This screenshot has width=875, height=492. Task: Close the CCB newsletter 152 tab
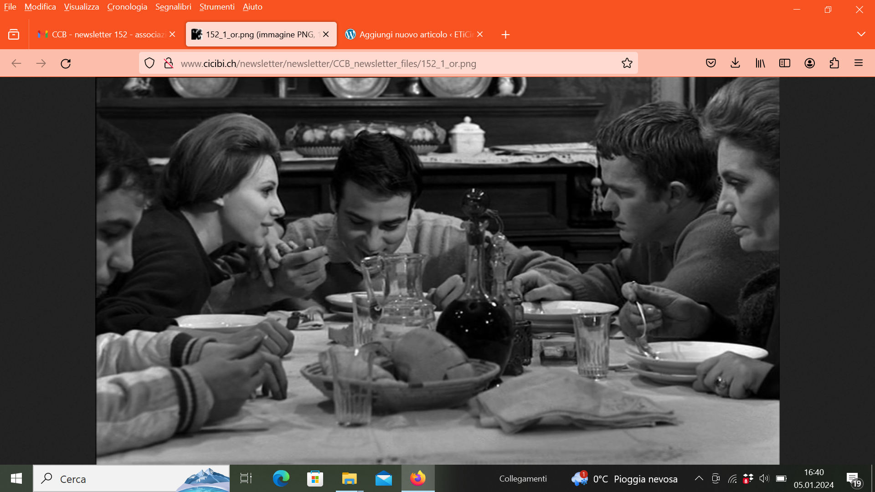tap(172, 34)
